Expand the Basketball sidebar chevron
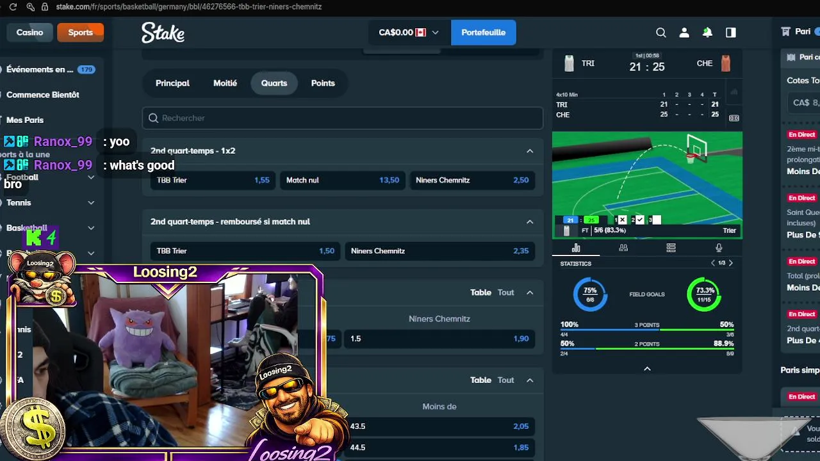This screenshot has width=820, height=461. coord(91,228)
